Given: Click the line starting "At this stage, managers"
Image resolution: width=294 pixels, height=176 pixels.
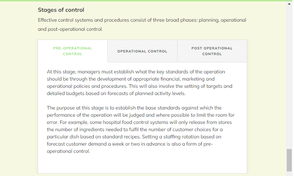Looking at the screenshot, I should pyautogui.click(x=136, y=72).
